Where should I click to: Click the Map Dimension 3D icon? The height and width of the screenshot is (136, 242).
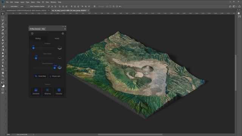pyautogui.click(x=60, y=67)
